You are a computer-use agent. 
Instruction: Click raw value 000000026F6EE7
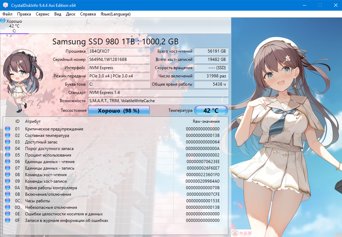click(203, 168)
